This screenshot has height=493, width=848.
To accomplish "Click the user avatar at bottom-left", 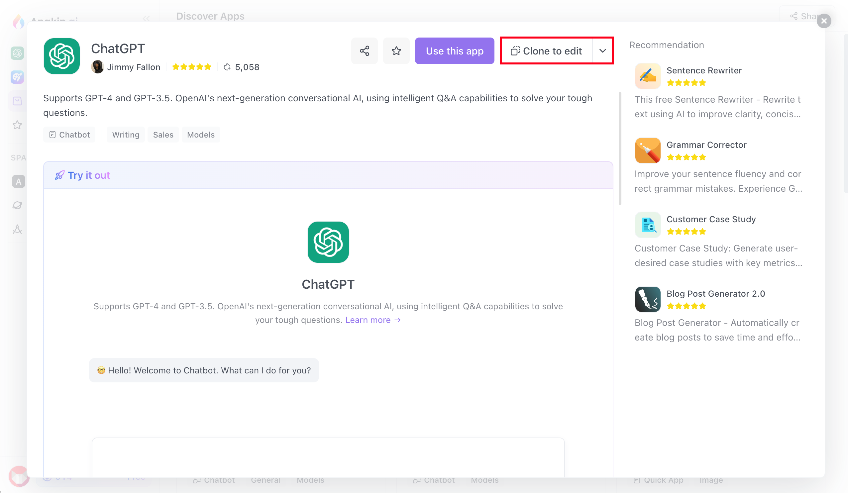I will click(19, 476).
